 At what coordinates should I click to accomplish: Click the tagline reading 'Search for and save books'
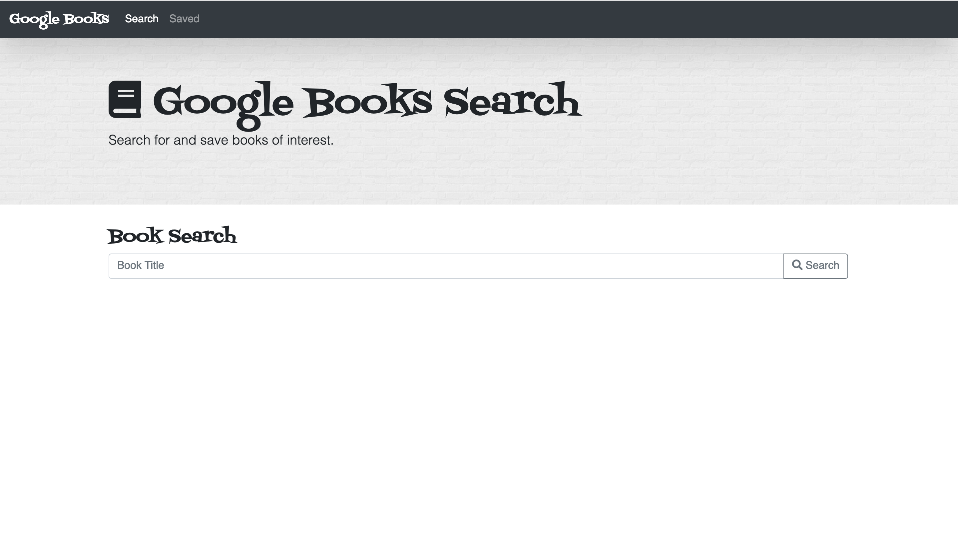(221, 140)
